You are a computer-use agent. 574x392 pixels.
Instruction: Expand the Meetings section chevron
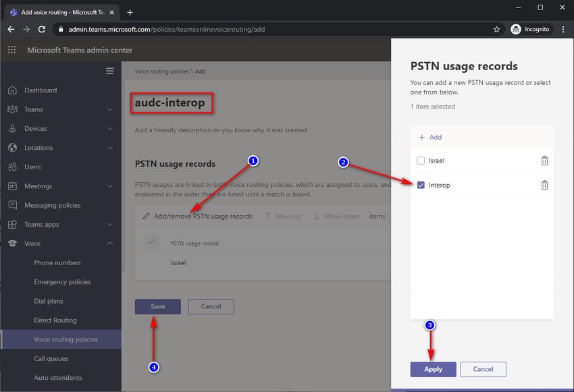(110, 186)
